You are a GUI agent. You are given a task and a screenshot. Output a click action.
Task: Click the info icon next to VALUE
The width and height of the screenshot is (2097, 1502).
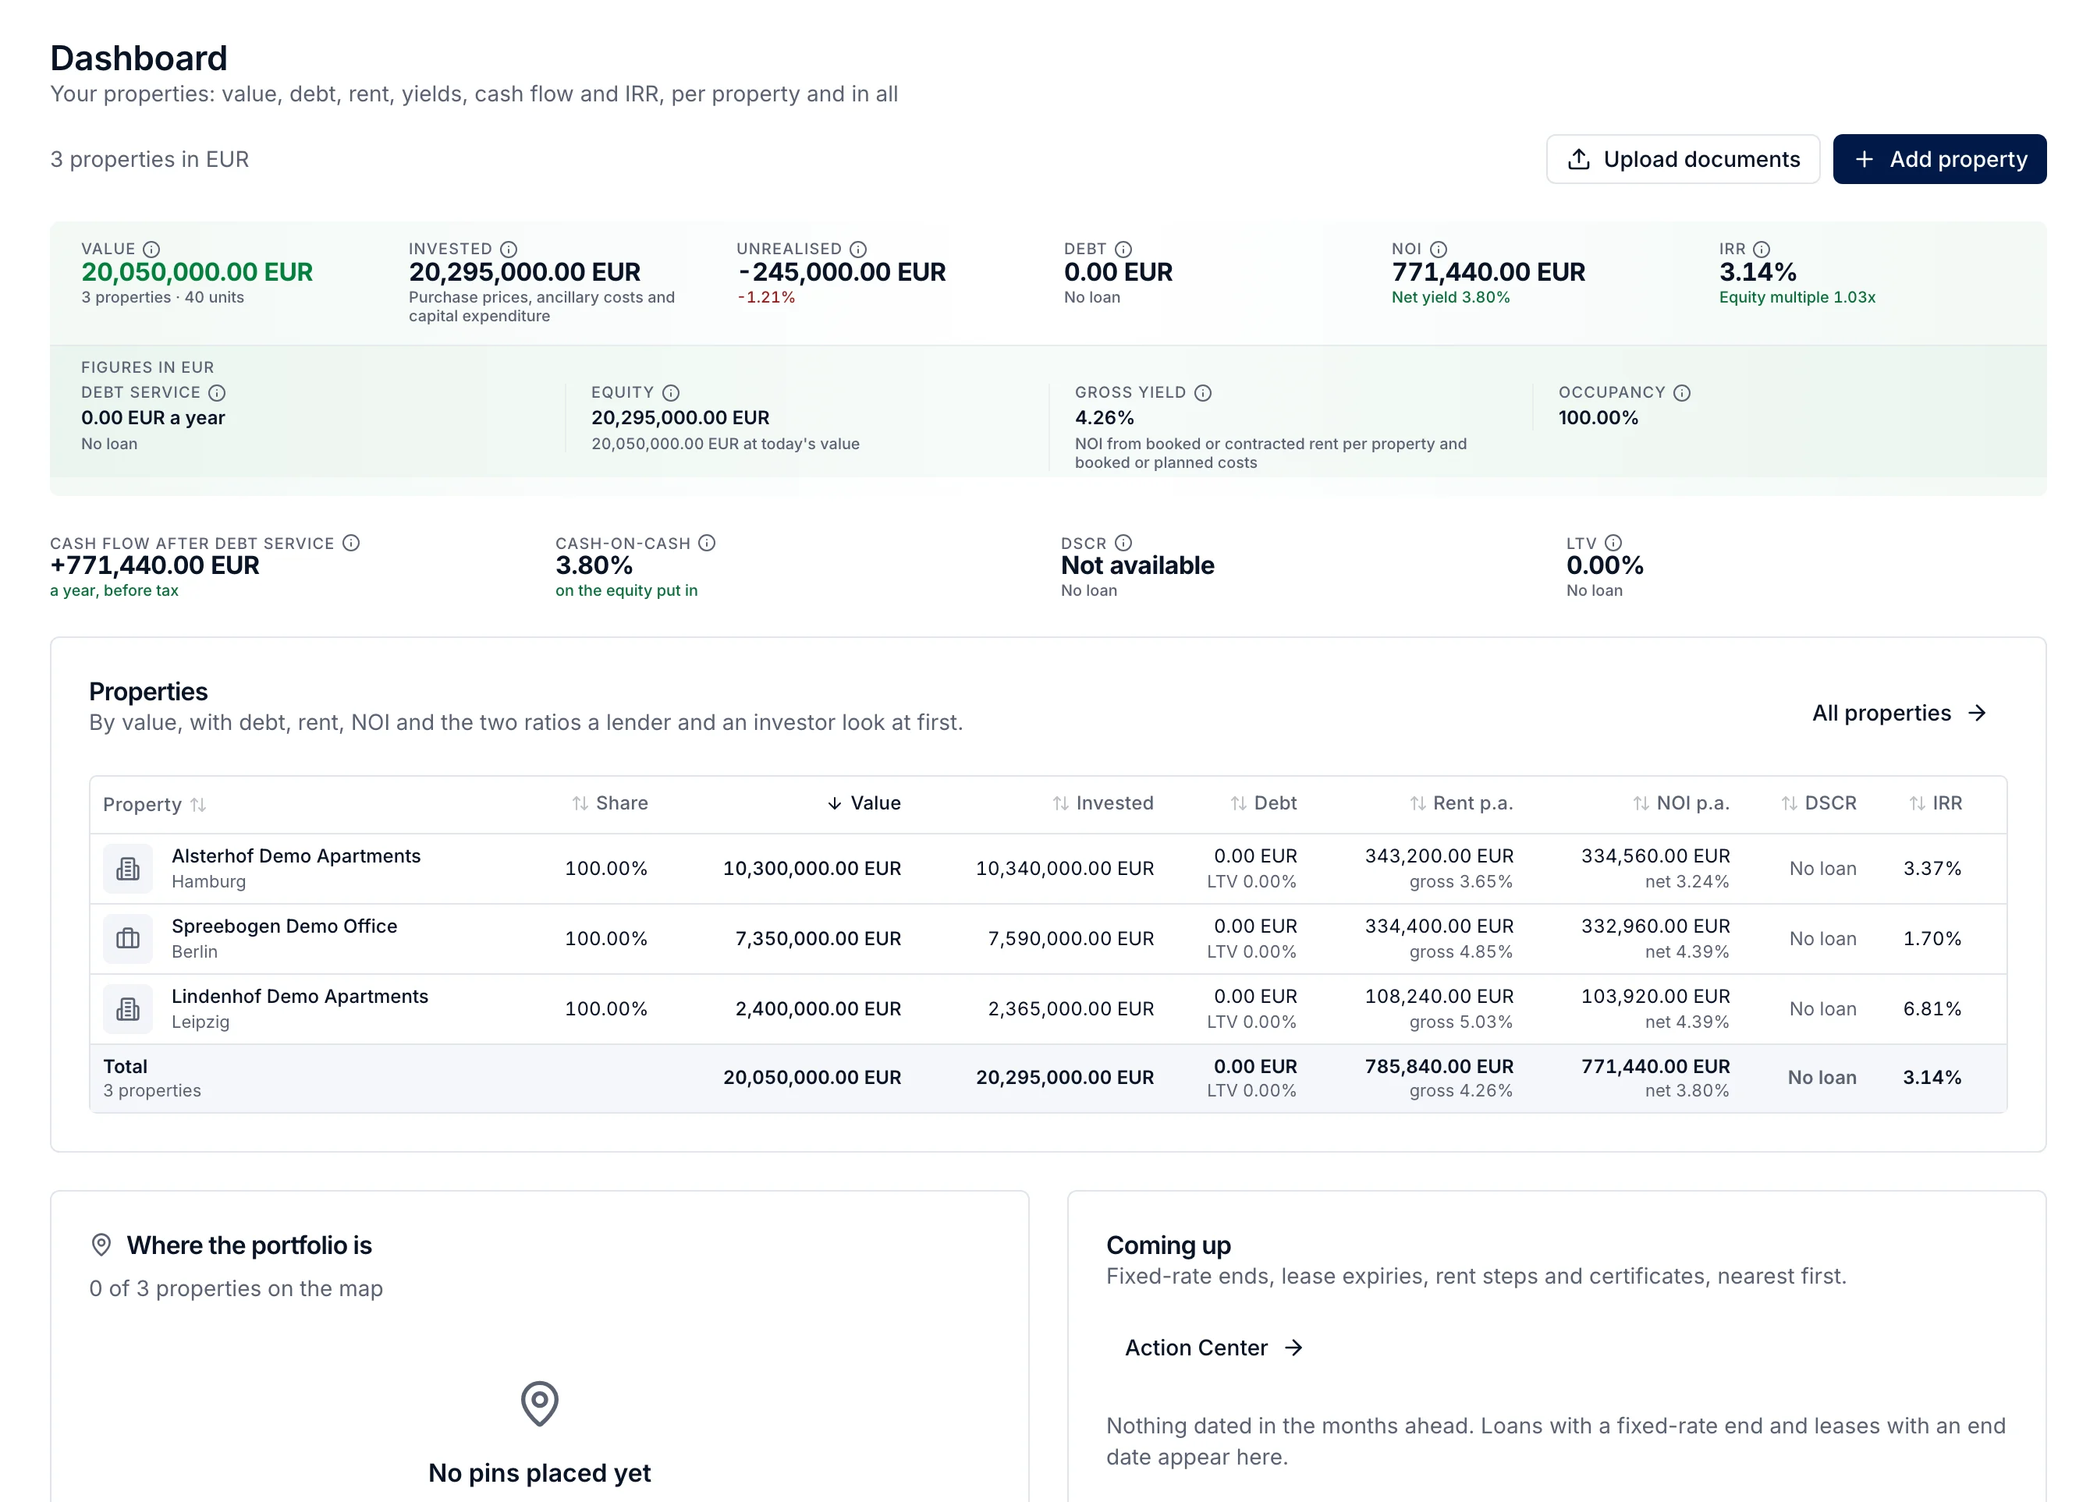click(151, 250)
